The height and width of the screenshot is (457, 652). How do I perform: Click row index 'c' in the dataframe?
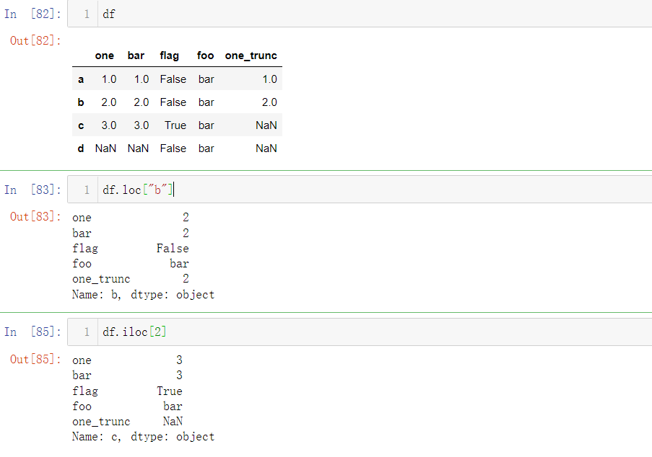(x=81, y=125)
